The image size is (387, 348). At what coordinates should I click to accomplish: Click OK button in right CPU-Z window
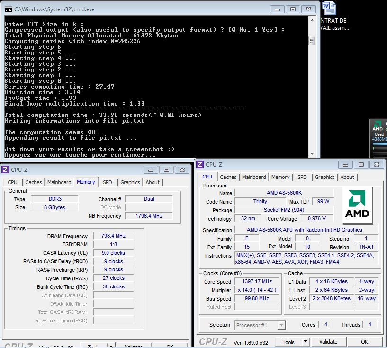[x=364, y=342]
